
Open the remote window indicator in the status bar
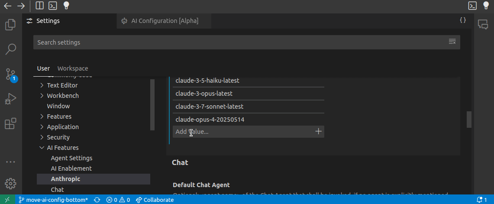pyautogui.click(x=7, y=200)
